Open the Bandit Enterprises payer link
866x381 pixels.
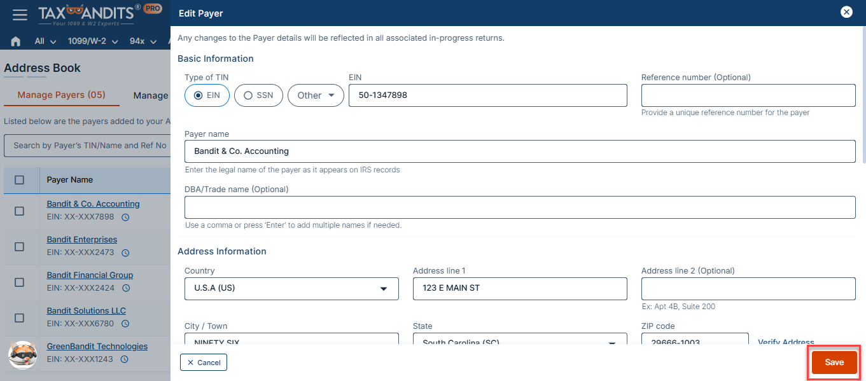[82, 240]
